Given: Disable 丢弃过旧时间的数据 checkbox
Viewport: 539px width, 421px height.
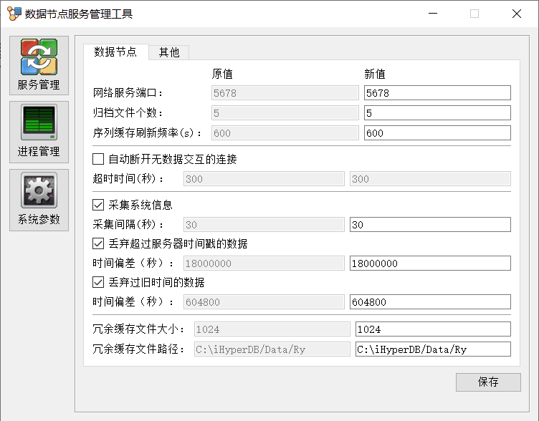Looking at the screenshot, I should 99,281.
